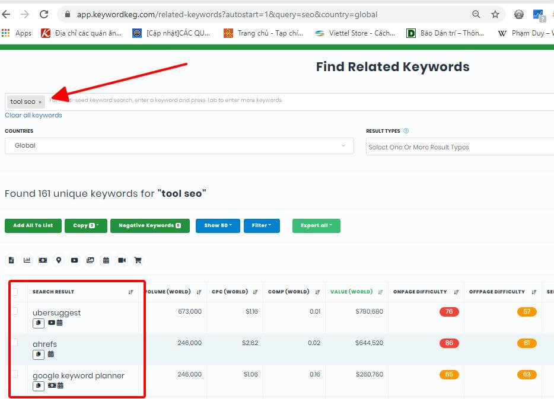Click the ahrefs keyword text
This screenshot has width=554, height=399.
[44, 344]
